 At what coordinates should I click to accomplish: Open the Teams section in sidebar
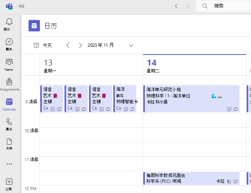9,65
